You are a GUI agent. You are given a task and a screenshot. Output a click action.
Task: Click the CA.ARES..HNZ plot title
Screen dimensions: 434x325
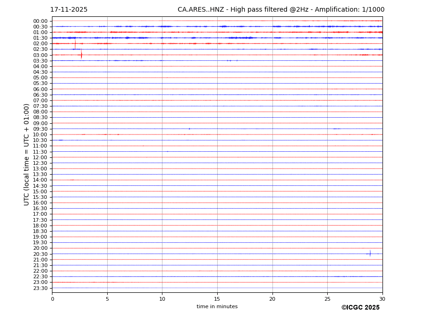pyautogui.click(x=281, y=10)
